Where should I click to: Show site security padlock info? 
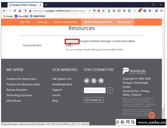point(30,11)
